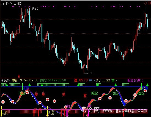Viewport: 151px width, 117px height.
Task: Select the chart title 万 科A(日线)
Action: 11,4
